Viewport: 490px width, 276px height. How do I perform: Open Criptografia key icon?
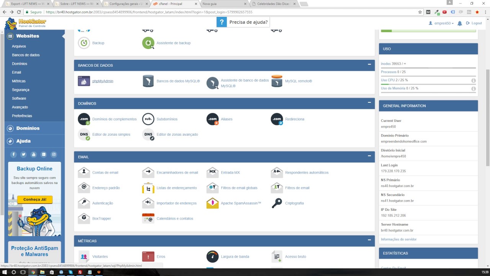tap(277, 203)
